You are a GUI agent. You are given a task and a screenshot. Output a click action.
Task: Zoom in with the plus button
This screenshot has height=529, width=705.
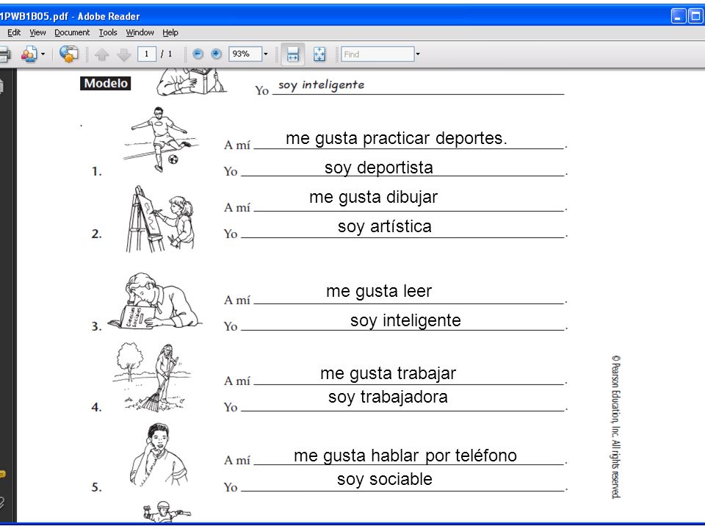pyautogui.click(x=216, y=54)
